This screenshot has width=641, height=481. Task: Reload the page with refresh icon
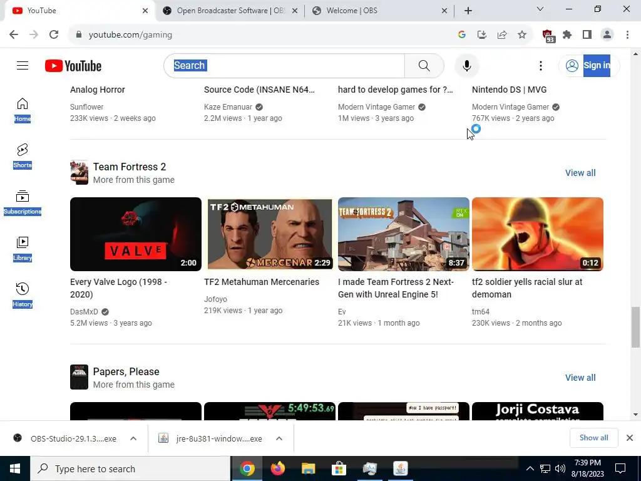(54, 35)
